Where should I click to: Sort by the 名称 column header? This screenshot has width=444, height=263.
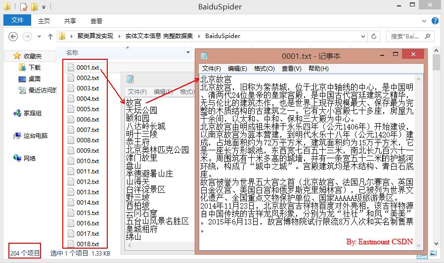tap(72, 52)
